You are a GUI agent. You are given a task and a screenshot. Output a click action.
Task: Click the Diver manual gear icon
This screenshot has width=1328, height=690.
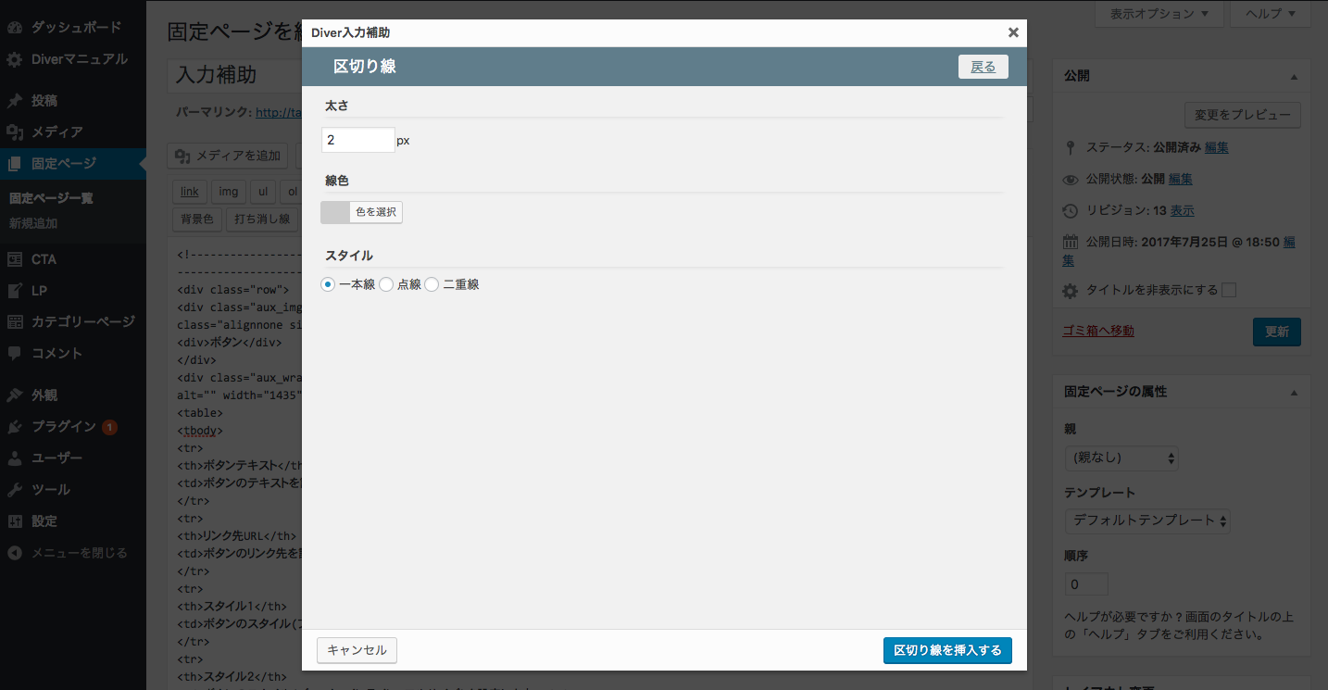point(15,59)
